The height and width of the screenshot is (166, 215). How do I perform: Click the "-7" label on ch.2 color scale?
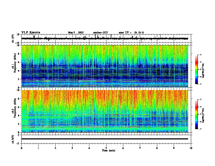point(200,129)
